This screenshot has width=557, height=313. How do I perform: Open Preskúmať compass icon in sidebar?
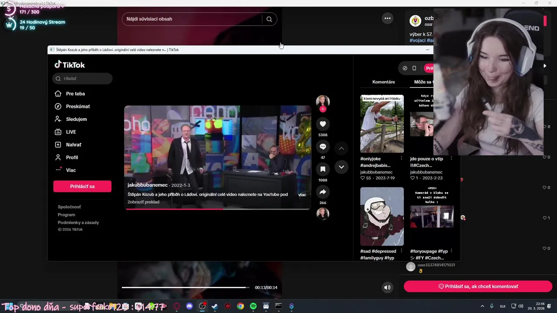58,107
